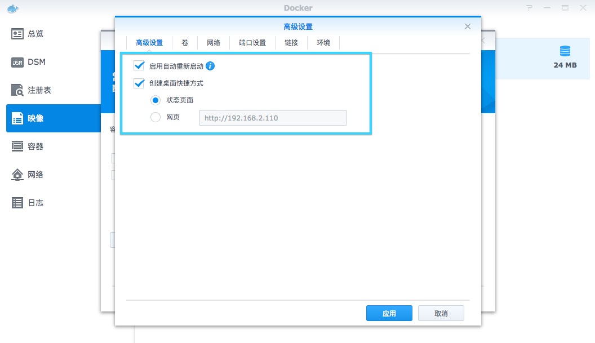This screenshot has height=343, width=595.
Task: Click info icon beside 启用自动重新启动
Action: [210, 66]
